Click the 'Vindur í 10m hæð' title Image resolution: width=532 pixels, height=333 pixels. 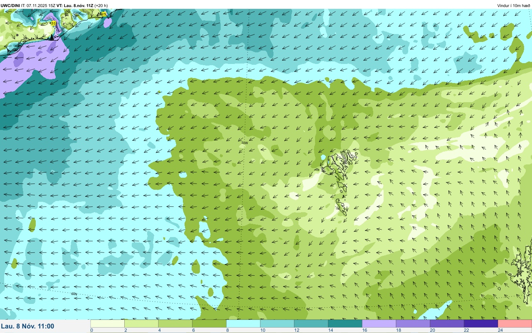click(x=514, y=6)
